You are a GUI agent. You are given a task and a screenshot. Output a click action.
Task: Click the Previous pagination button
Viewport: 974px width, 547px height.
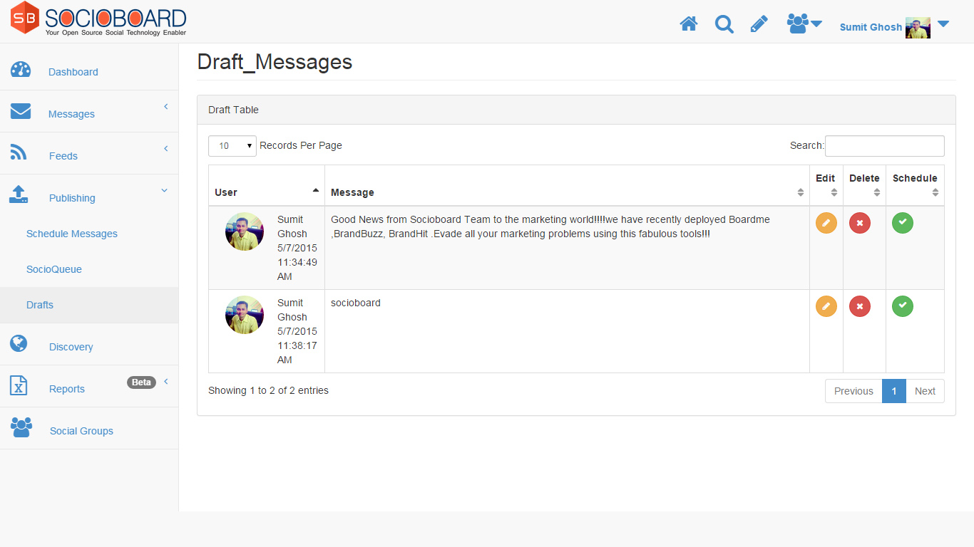[853, 391]
